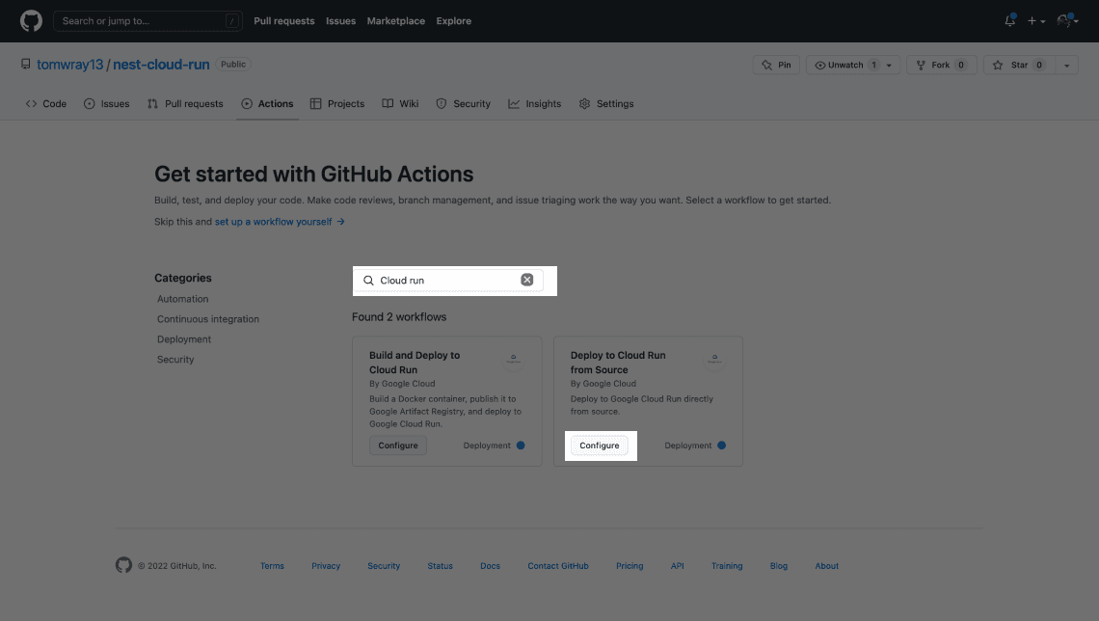This screenshot has width=1099, height=621.
Task: Select the Actions tab
Action: [268, 104]
